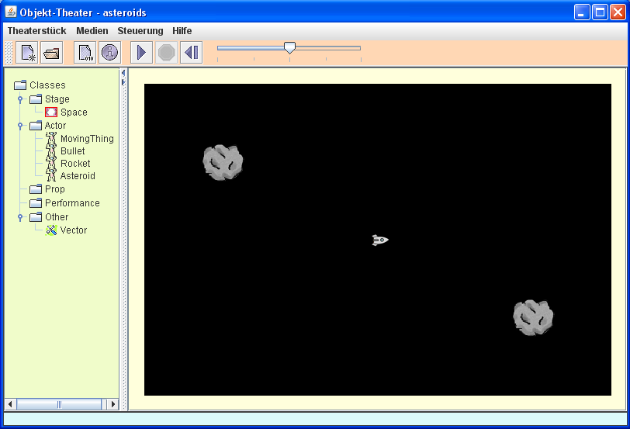The height and width of the screenshot is (429, 630).
Task: Open the Medien menu
Action: pos(92,31)
